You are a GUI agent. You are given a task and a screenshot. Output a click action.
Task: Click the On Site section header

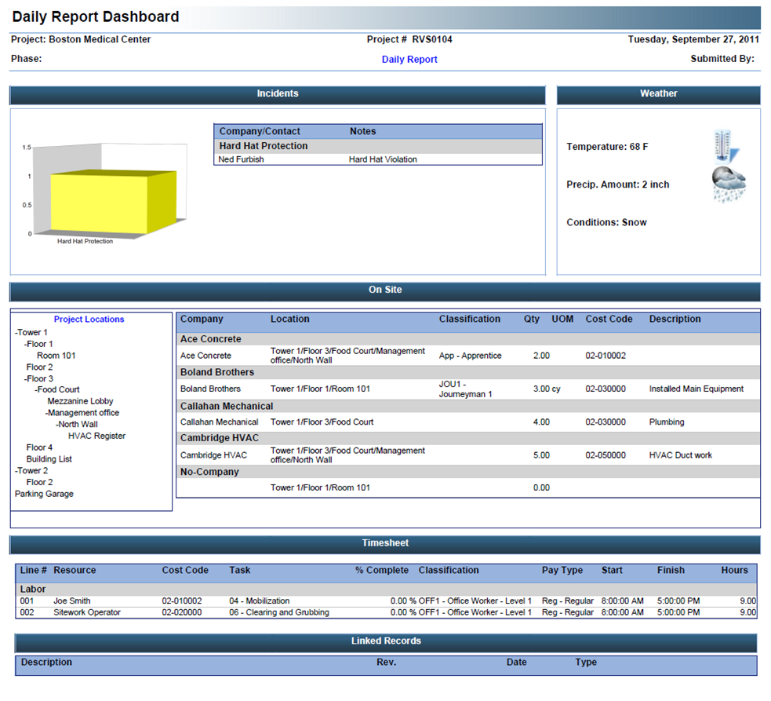(385, 290)
